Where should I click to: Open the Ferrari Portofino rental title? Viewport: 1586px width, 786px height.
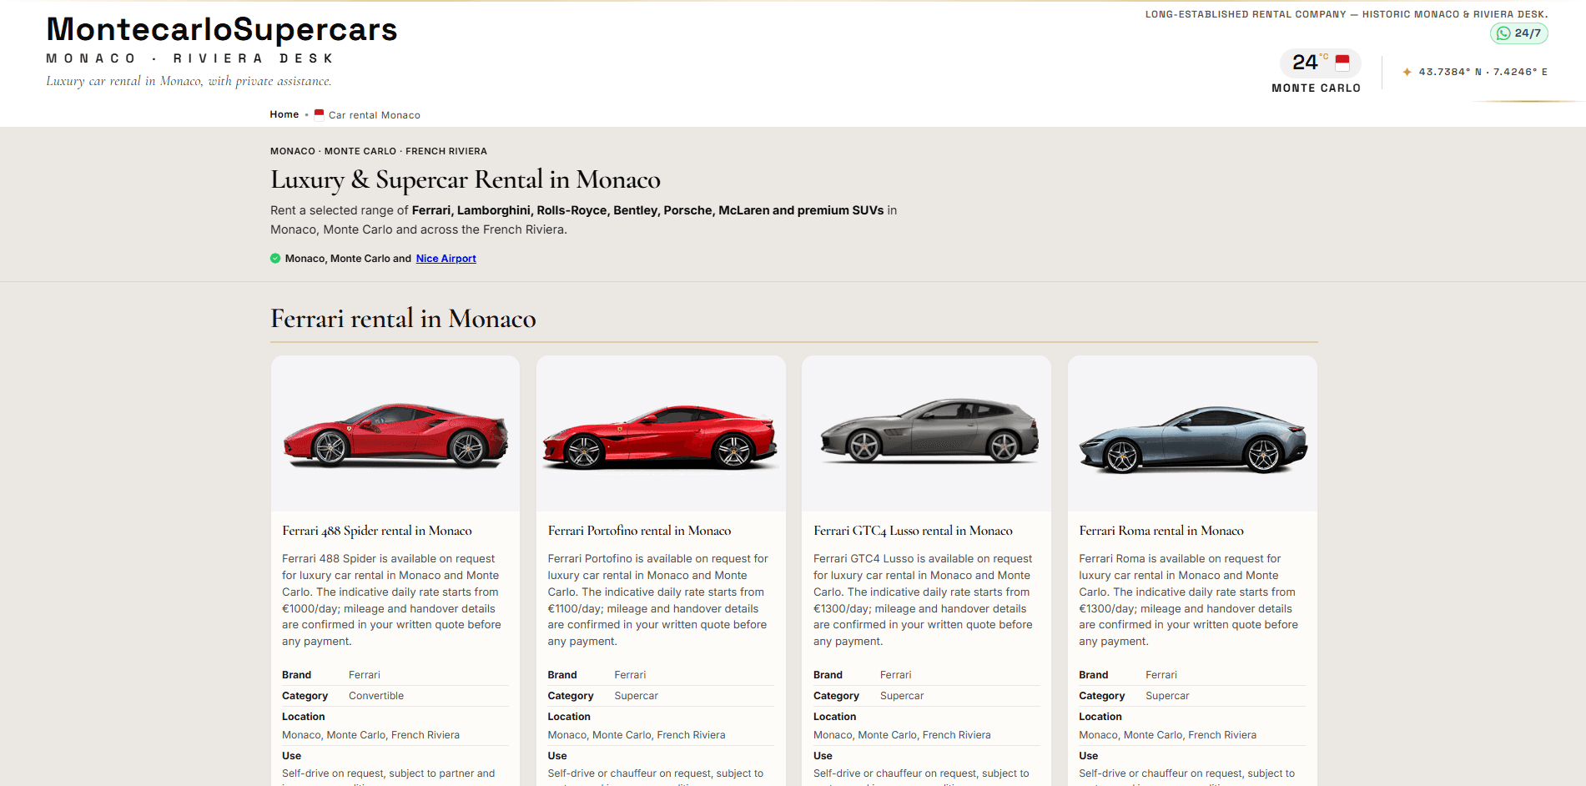(639, 531)
